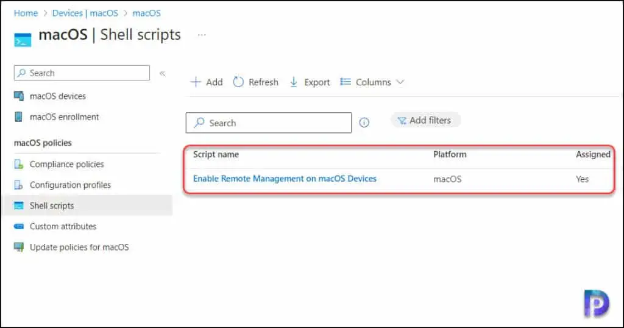Collapse the sidebar with double chevron
624x328 pixels.
pyautogui.click(x=162, y=73)
